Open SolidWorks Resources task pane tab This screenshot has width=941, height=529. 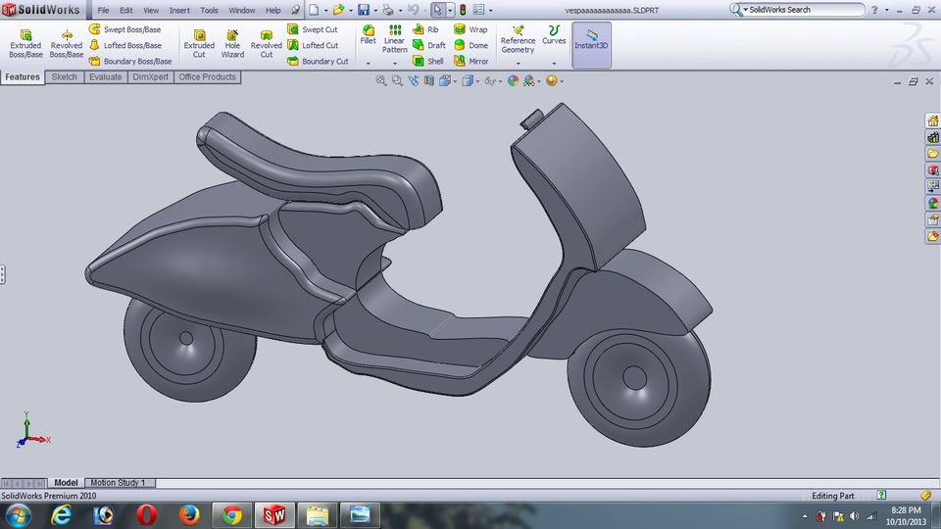pyautogui.click(x=933, y=121)
